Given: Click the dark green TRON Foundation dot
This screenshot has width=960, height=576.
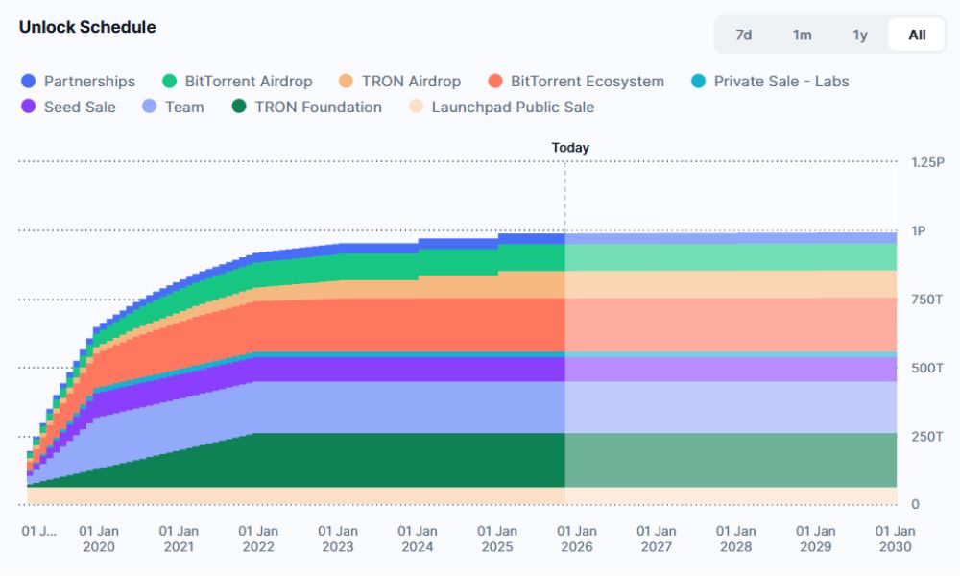Looking at the screenshot, I should pyautogui.click(x=240, y=108).
